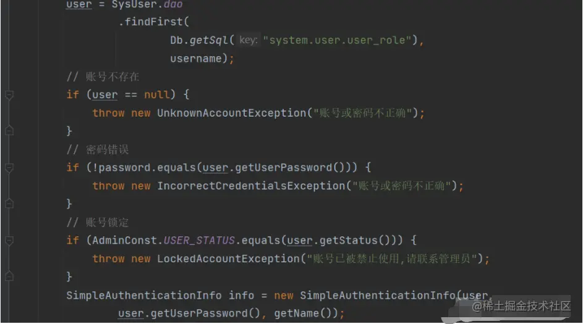The width and height of the screenshot is (583, 324).
Task: Collapse the AdminConst.USER_STATUS if block
Action: (x=9, y=241)
